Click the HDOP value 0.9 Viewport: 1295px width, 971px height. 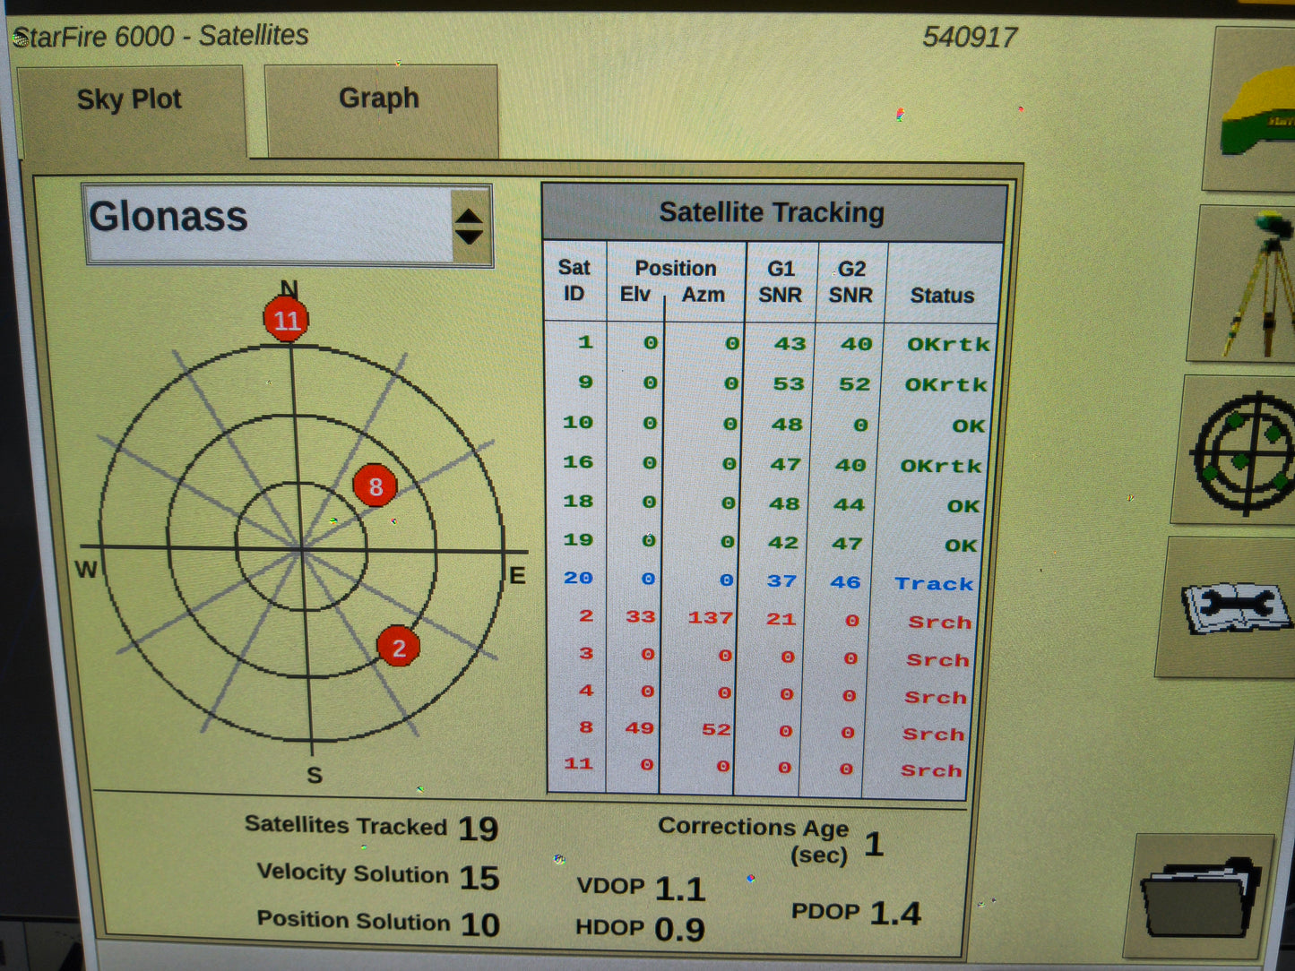click(679, 930)
